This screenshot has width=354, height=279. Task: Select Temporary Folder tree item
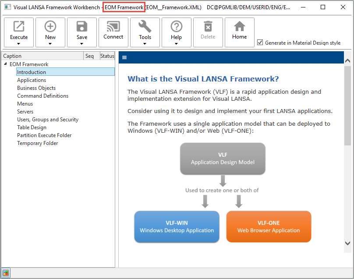coord(38,143)
